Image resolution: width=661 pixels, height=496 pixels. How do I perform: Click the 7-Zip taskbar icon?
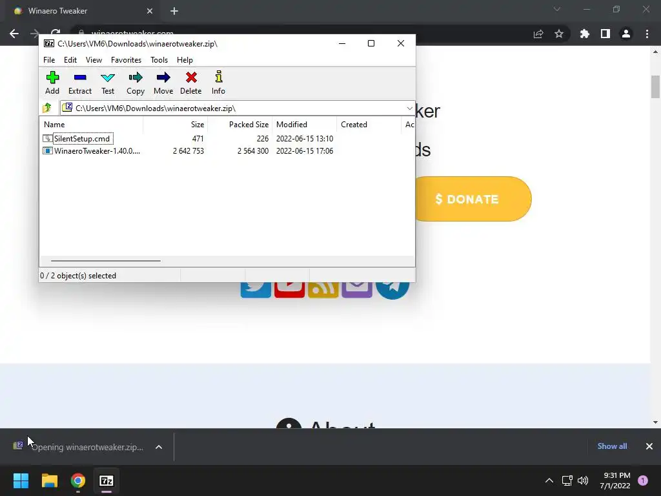(x=107, y=480)
